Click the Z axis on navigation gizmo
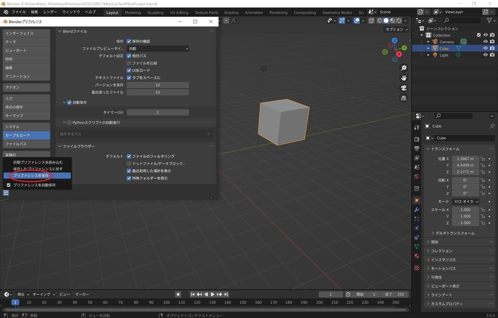The image size is (498, 318). click(x=394, y=41)
